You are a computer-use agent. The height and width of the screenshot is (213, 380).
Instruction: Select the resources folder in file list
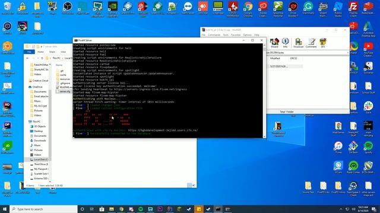[63, 79]
